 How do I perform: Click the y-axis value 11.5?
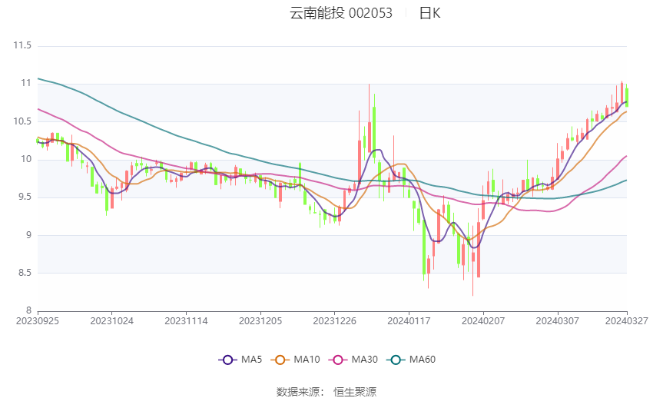[22, 45]
